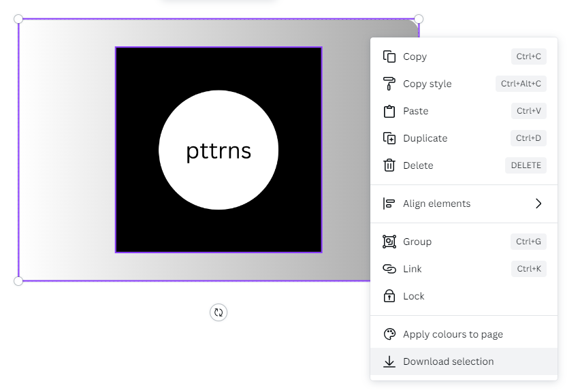
Task: Click the top-left resize handle
Action: pyautogui.click(x=18, y=19)
